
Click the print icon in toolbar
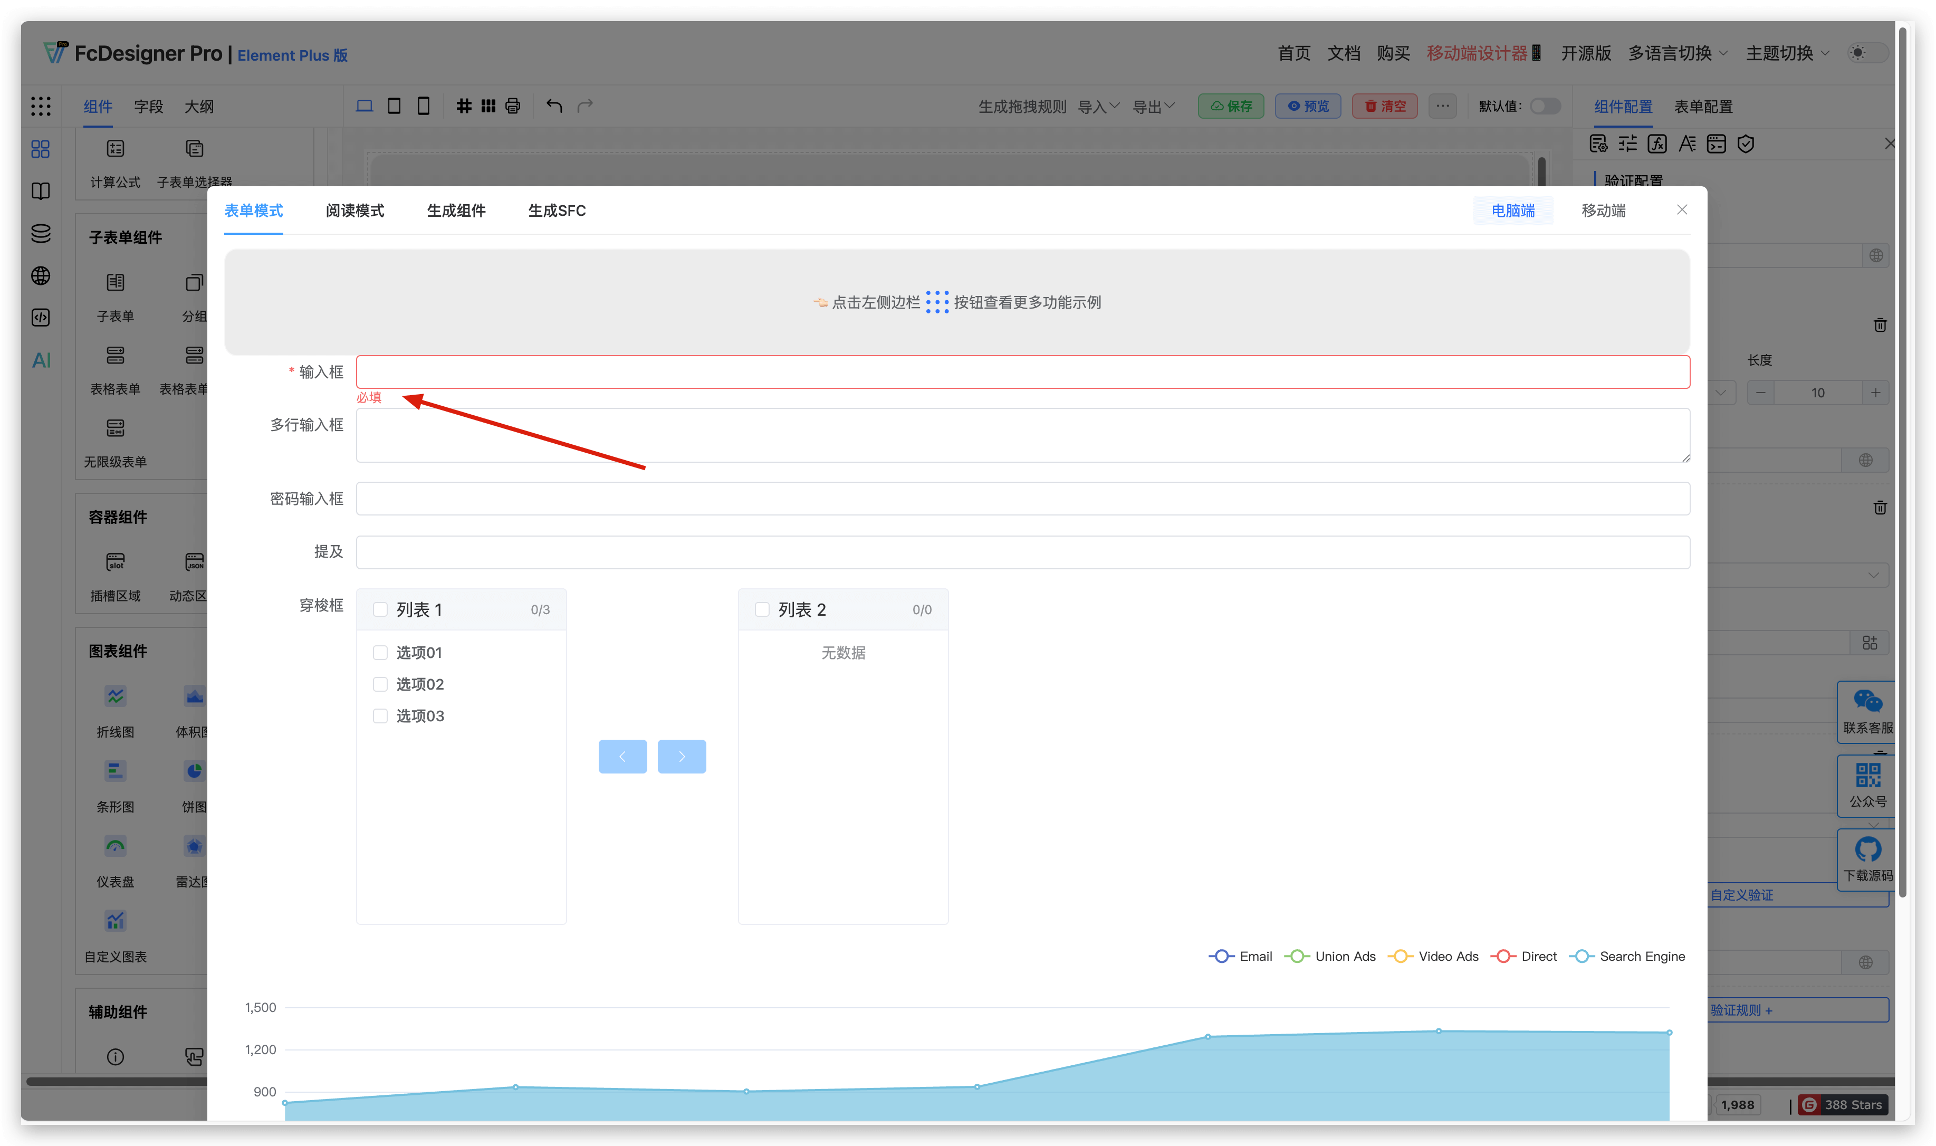point(513,106)
